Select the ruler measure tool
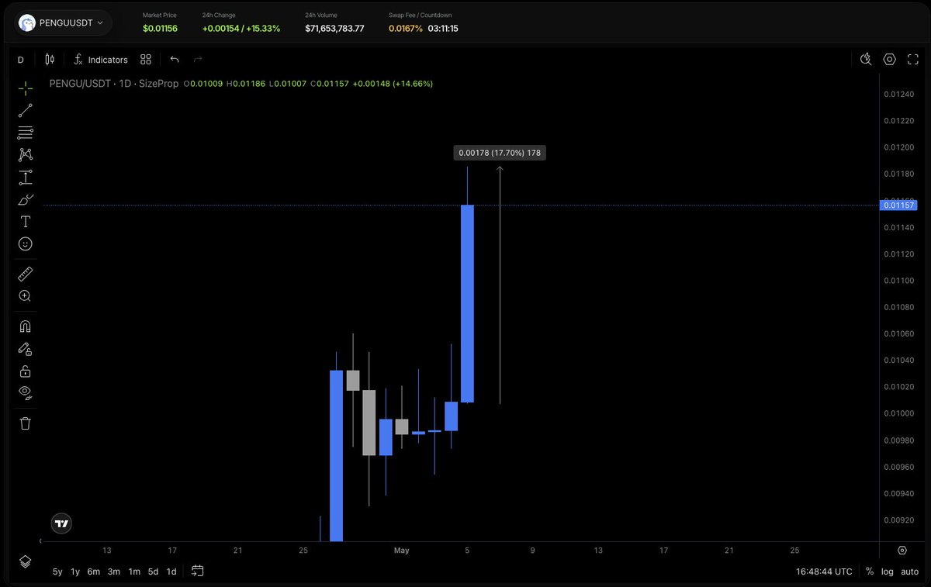This screenshot has height=587, width=931. [x=26, y=274]
